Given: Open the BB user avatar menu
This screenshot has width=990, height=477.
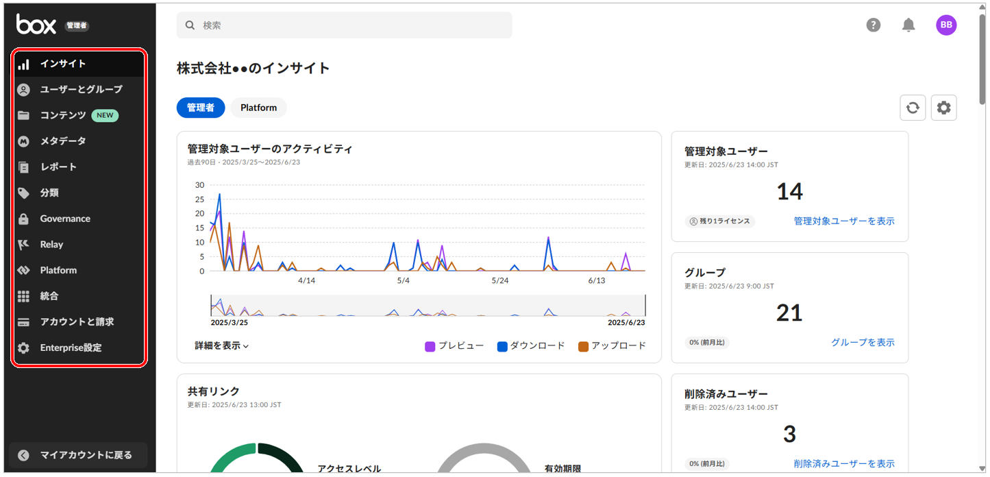Looking at the screenshot, I should pyautogui.click(x=946, y=25).
